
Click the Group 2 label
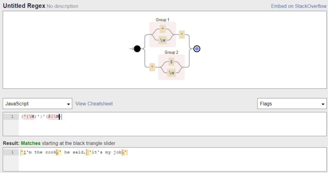(172, 52)
